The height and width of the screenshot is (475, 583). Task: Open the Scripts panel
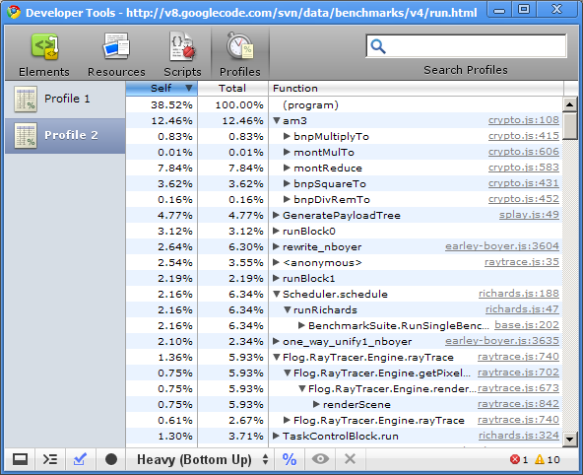tap(182, 55)
